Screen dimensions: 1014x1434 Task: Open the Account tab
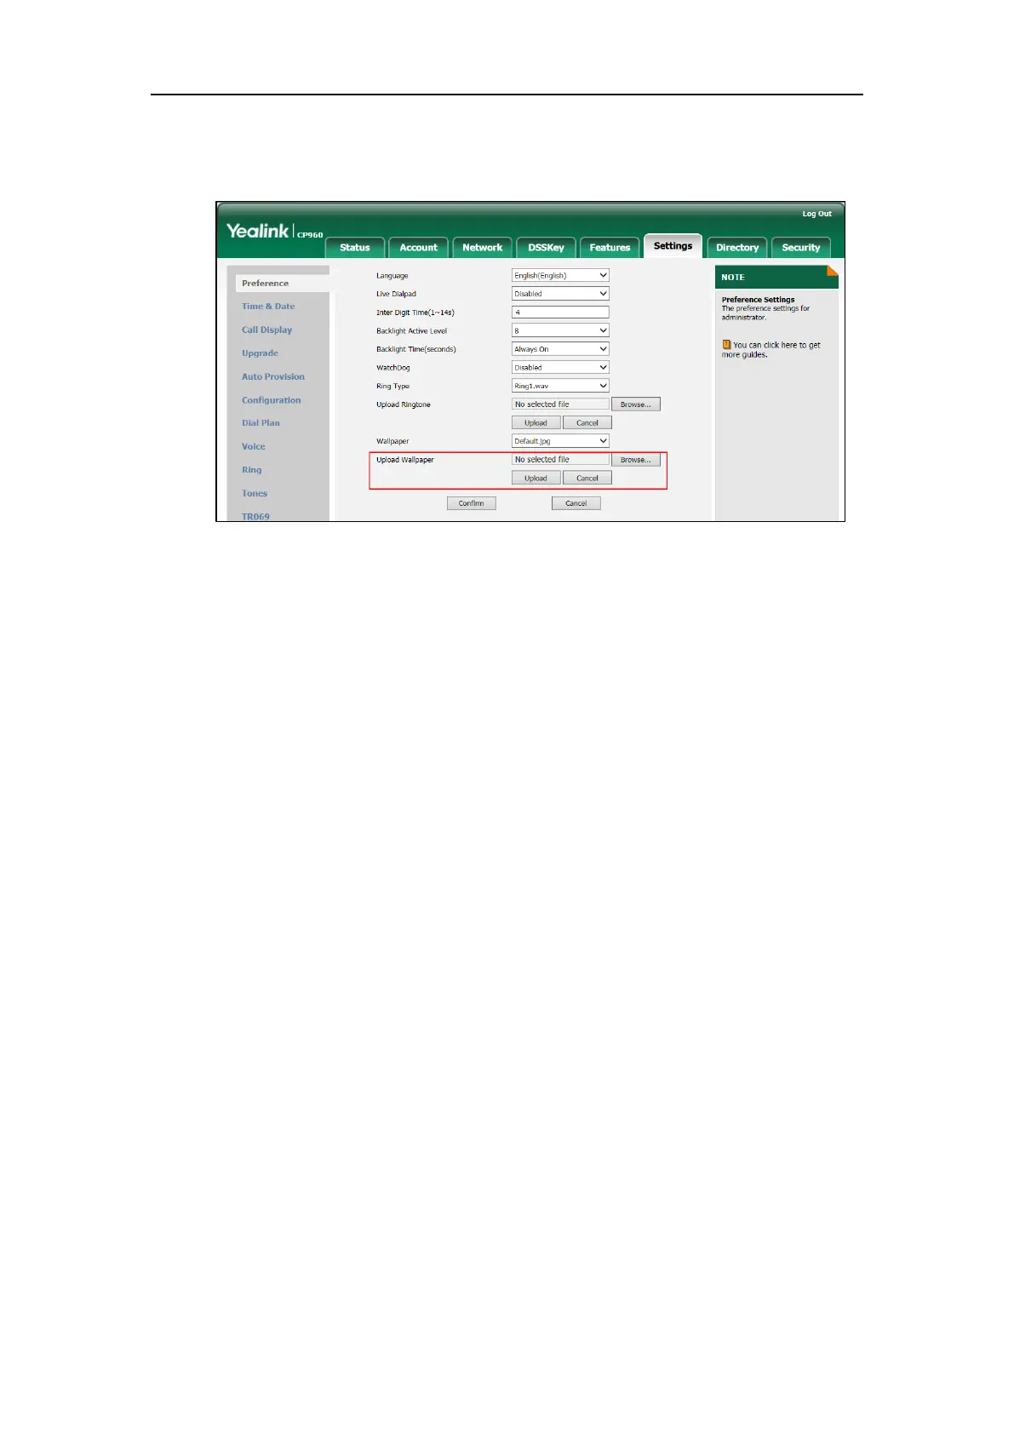point(418,247)
